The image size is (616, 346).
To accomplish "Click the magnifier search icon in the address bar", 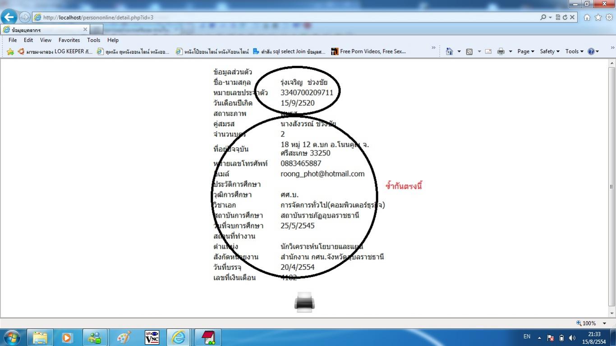I will (x=543, y=17).
